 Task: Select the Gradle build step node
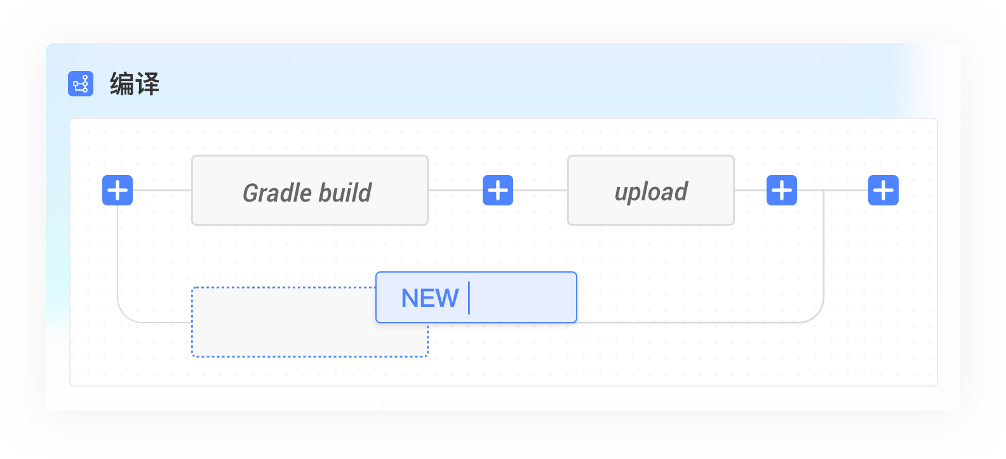click(x=310, y=190)
